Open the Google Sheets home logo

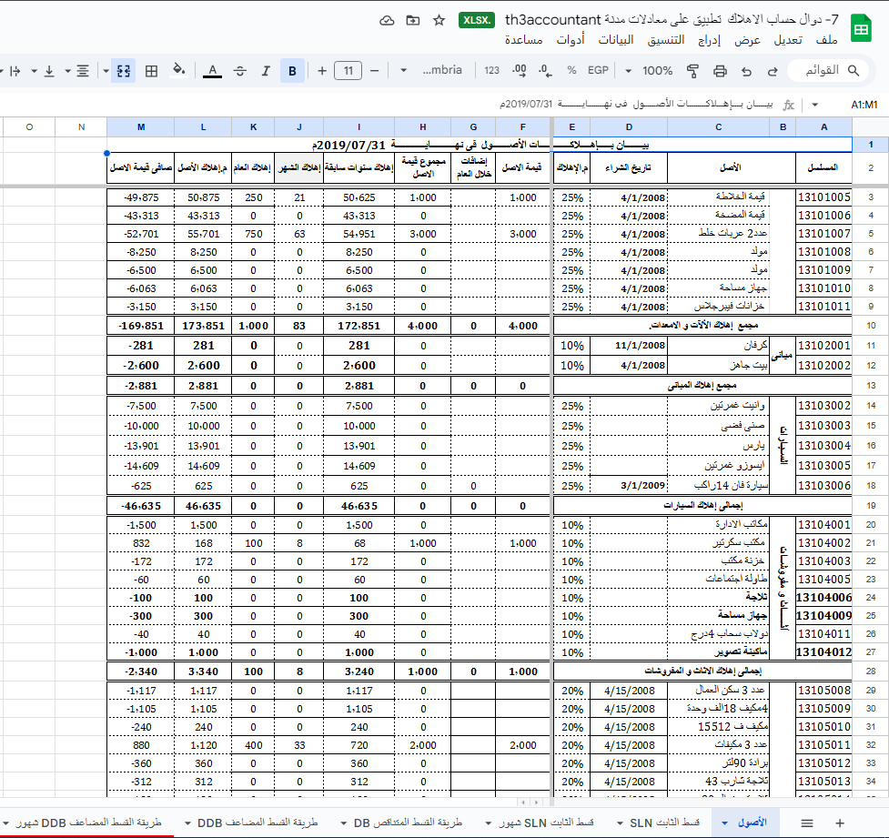861,28
